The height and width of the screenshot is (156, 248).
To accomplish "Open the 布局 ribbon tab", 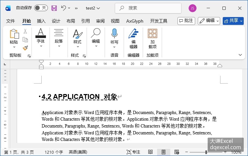I will [x=71, y=21].
